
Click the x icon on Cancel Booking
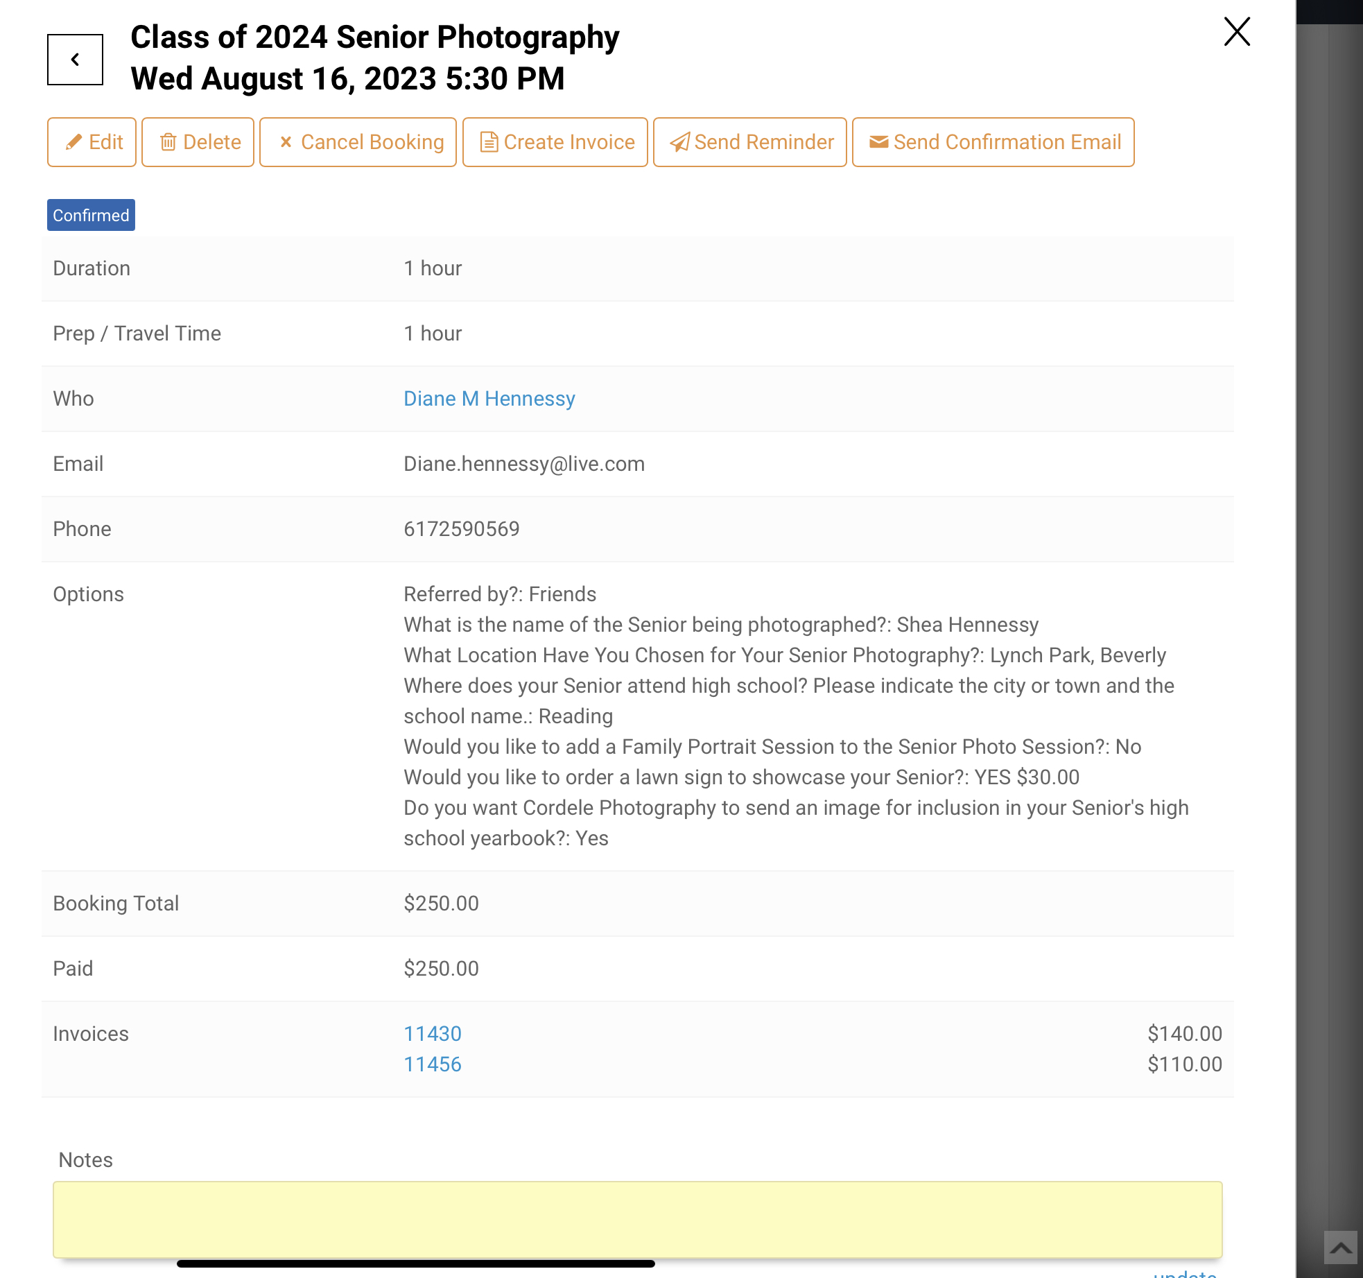pos(286,142)
